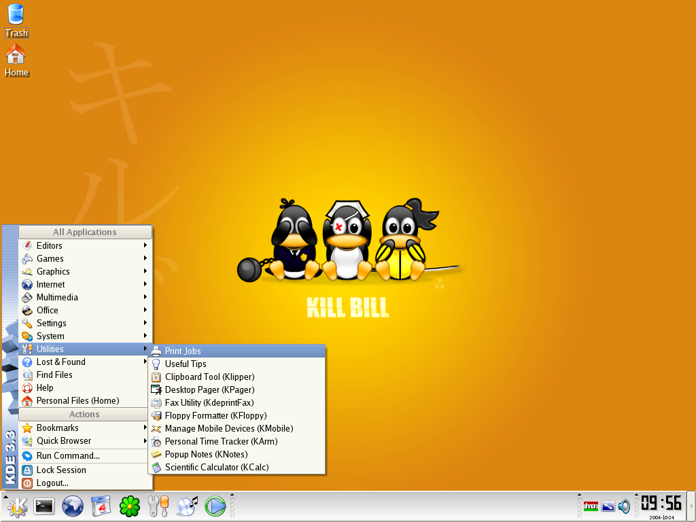Viewport: 696px width, 522px height.
Task: Click the Quick Browser text label
Action: [x=64, y=440]
